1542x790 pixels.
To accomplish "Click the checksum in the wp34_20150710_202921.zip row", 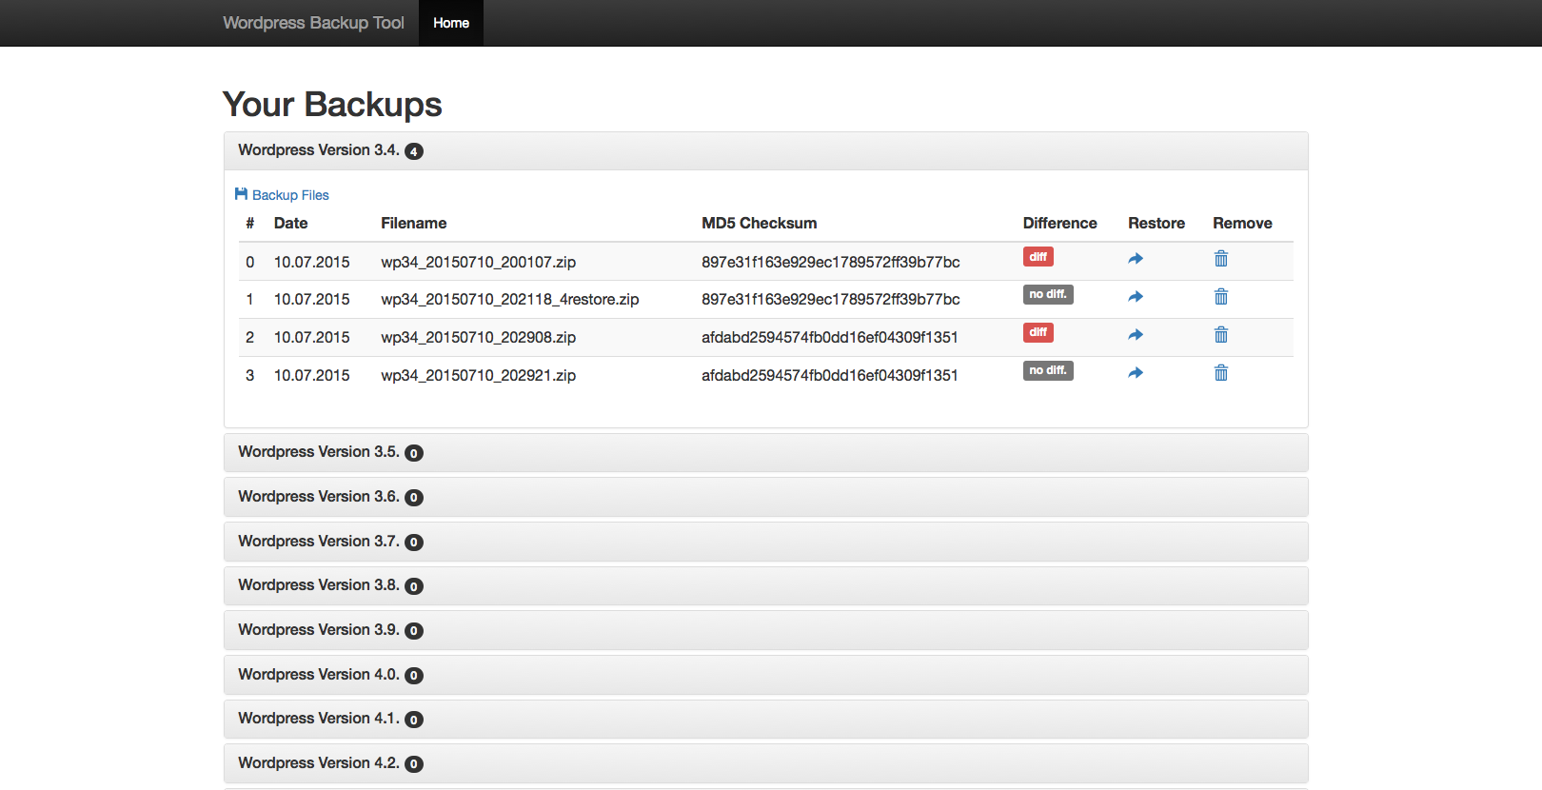I will pos(830,376).
